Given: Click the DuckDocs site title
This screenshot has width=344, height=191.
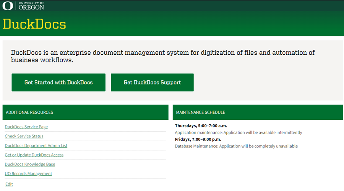Looking at the screenshot, I should [x=34, y=24].
